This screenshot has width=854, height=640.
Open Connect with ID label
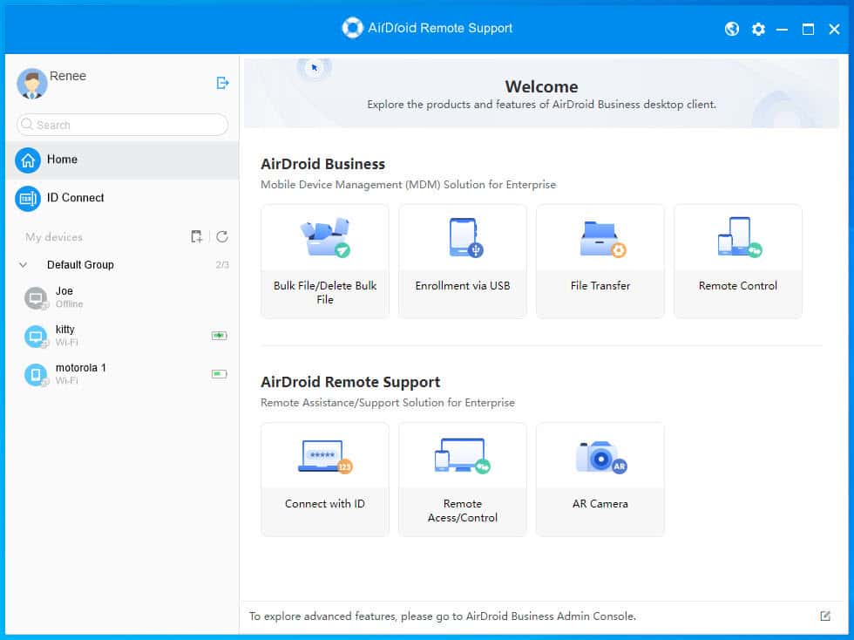click(x=325, y=504)
